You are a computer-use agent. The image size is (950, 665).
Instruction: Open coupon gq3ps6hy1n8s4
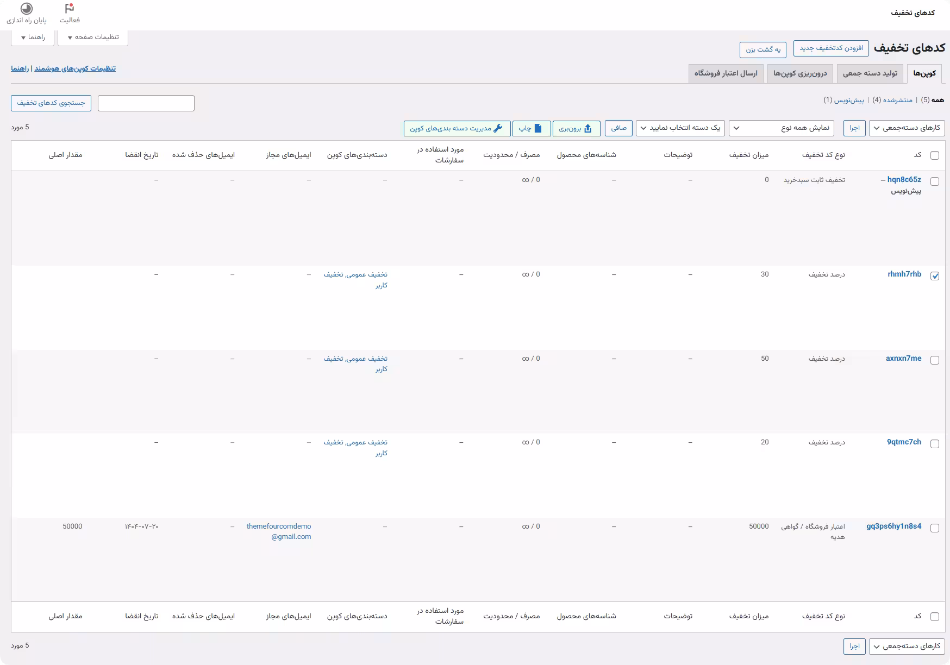pos(894,526)
